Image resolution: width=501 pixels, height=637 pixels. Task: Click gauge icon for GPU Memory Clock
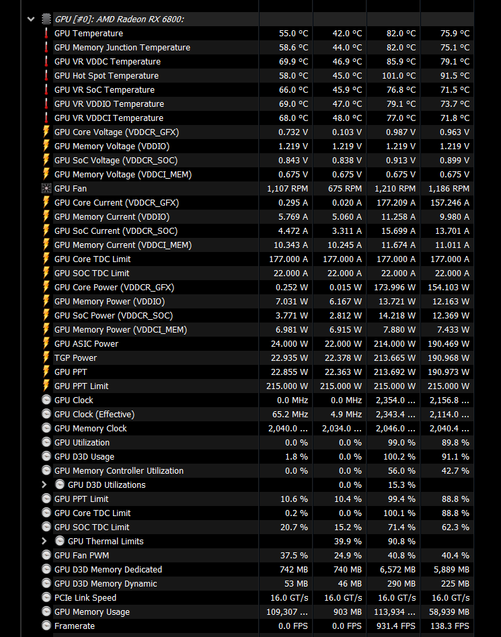[x=46, y=428]
